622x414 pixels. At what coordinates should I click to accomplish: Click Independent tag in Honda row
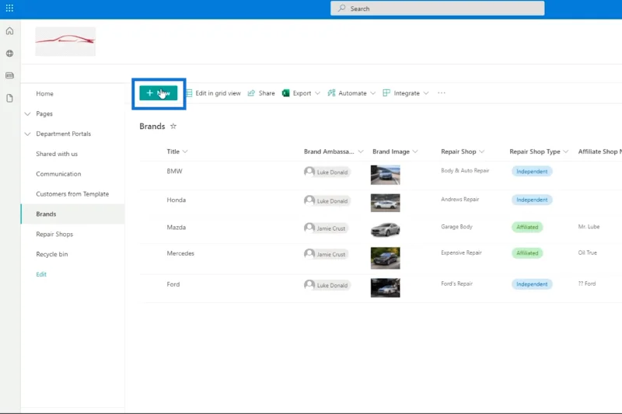(x=532, y=200)
